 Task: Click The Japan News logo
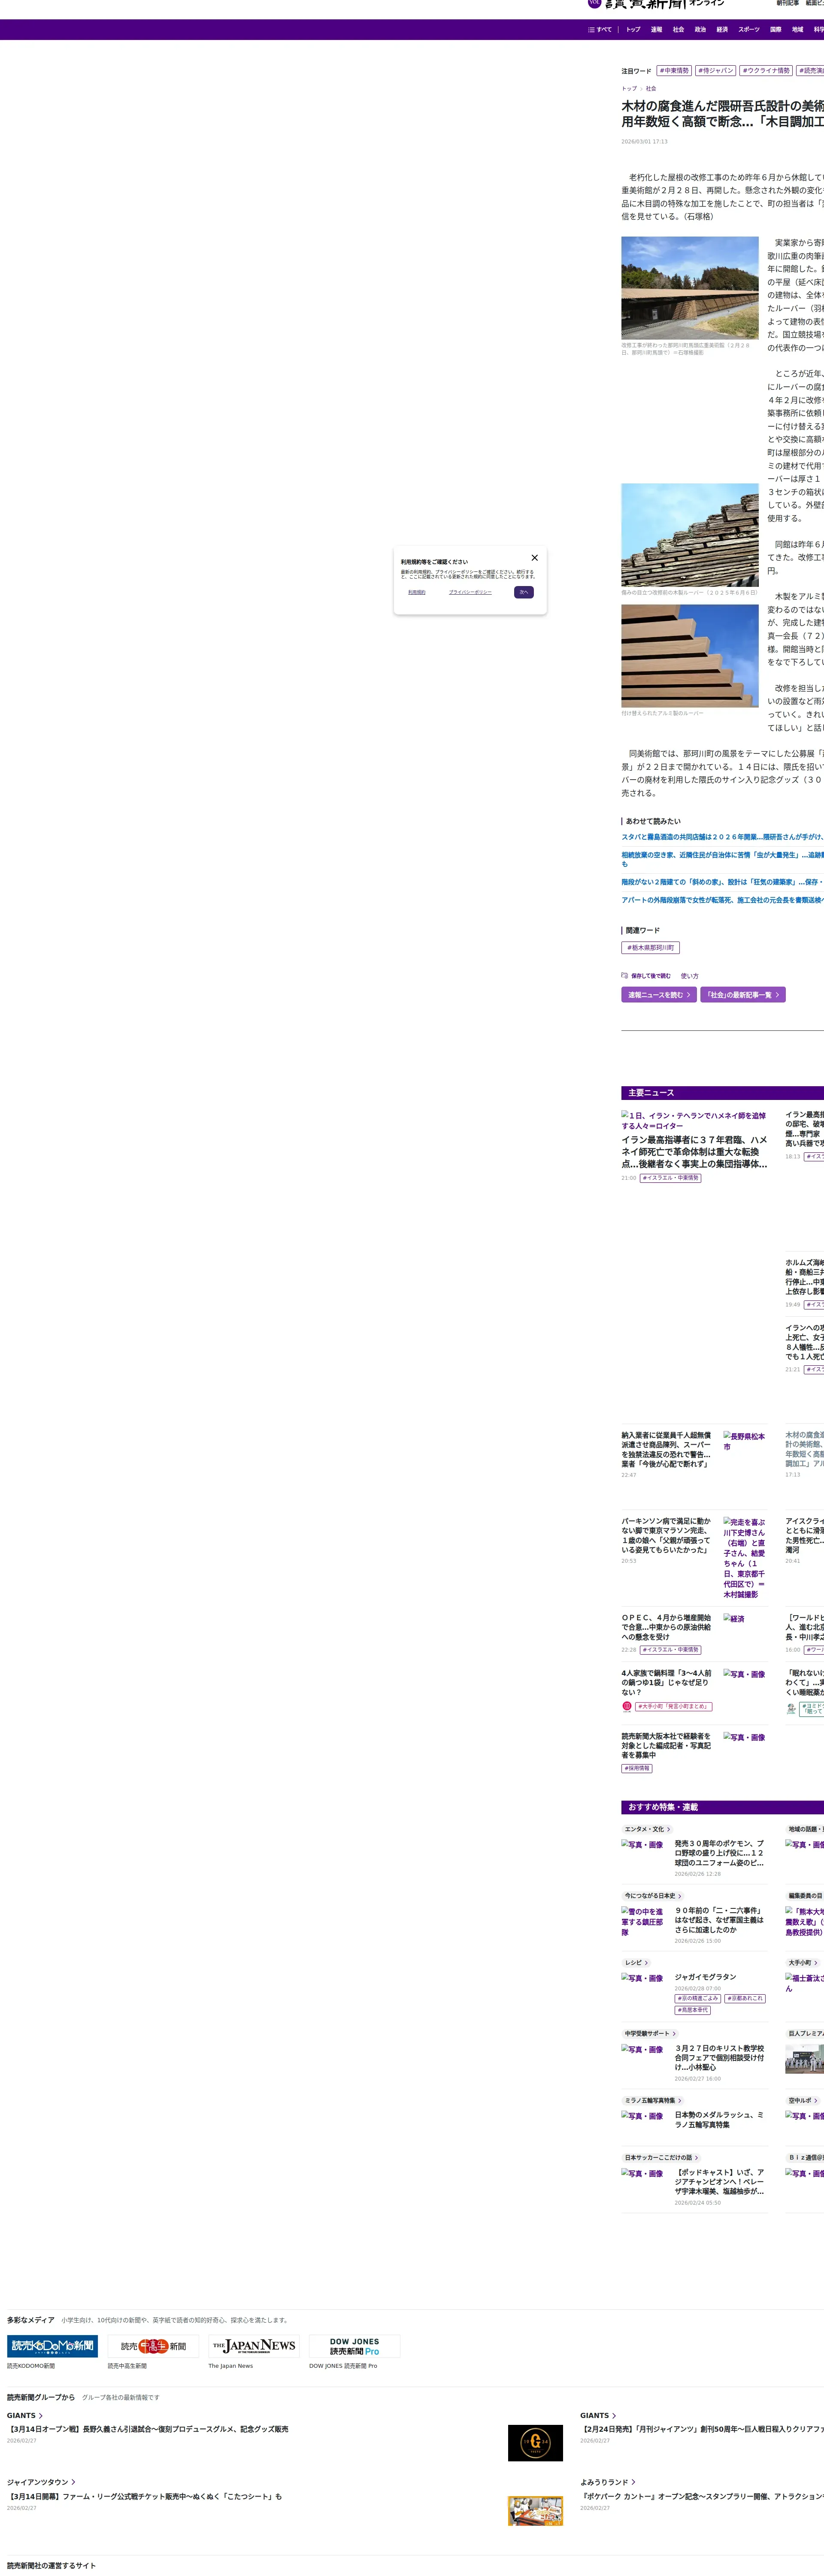(x=254, y=2346)
